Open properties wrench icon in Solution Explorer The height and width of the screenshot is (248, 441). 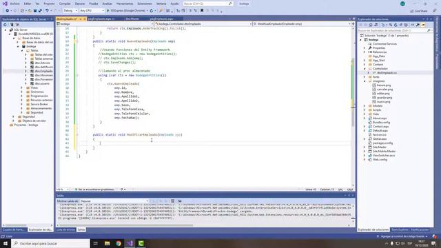click(x=418, y=25)
